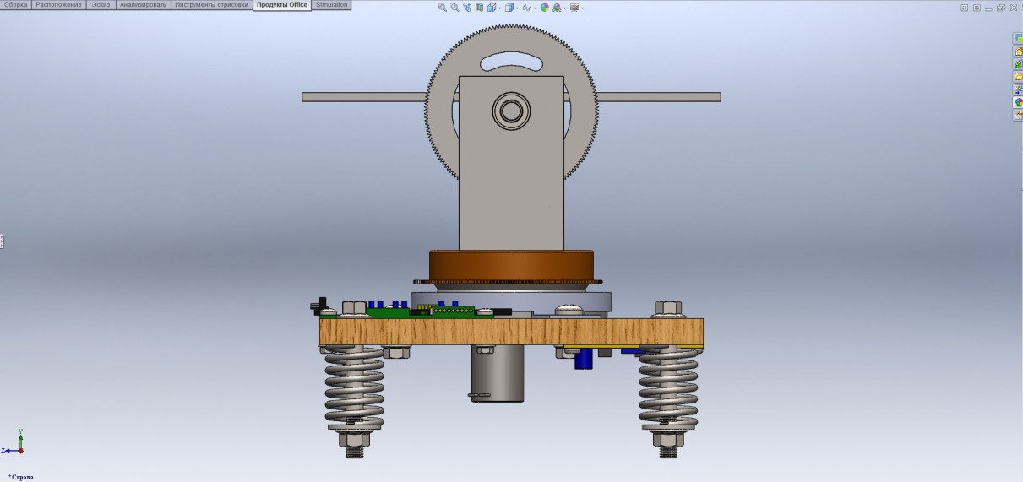This screenshot has height=482, width=1023.
Task: Expand the Display Style dropdown arrow
Action: tap(517, 8)
